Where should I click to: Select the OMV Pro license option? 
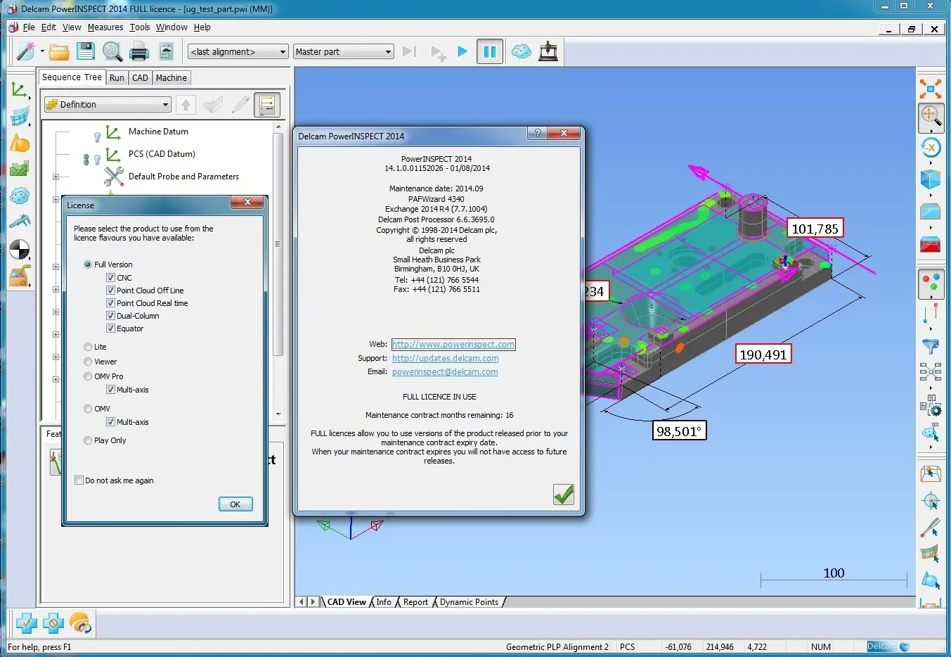coord(88,376)
